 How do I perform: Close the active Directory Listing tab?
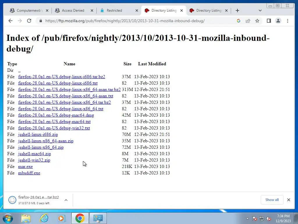tap(182, 10)
